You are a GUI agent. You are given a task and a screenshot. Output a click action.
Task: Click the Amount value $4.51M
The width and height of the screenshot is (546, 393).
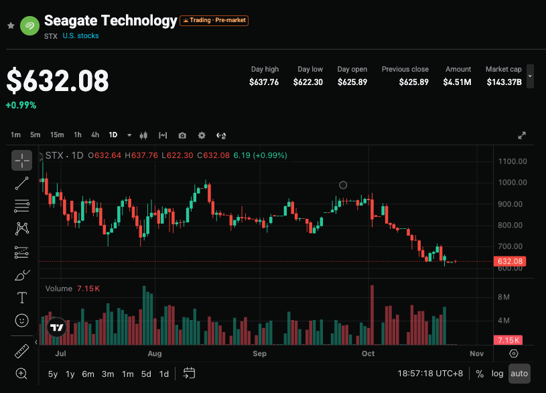coord(457,82)
